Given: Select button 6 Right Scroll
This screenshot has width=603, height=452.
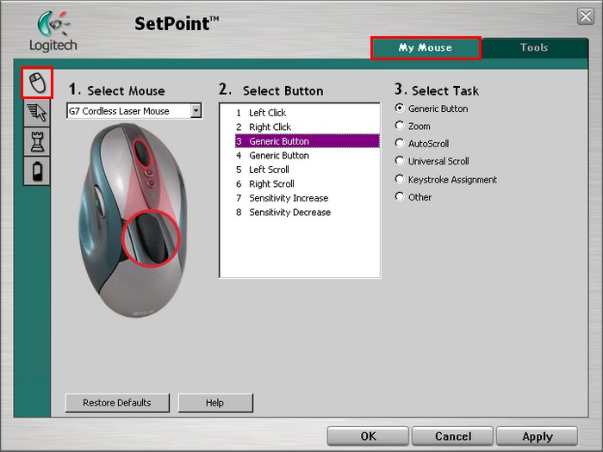Looking at the screenshot, I should pyautogui.click(x=307, y=183).
